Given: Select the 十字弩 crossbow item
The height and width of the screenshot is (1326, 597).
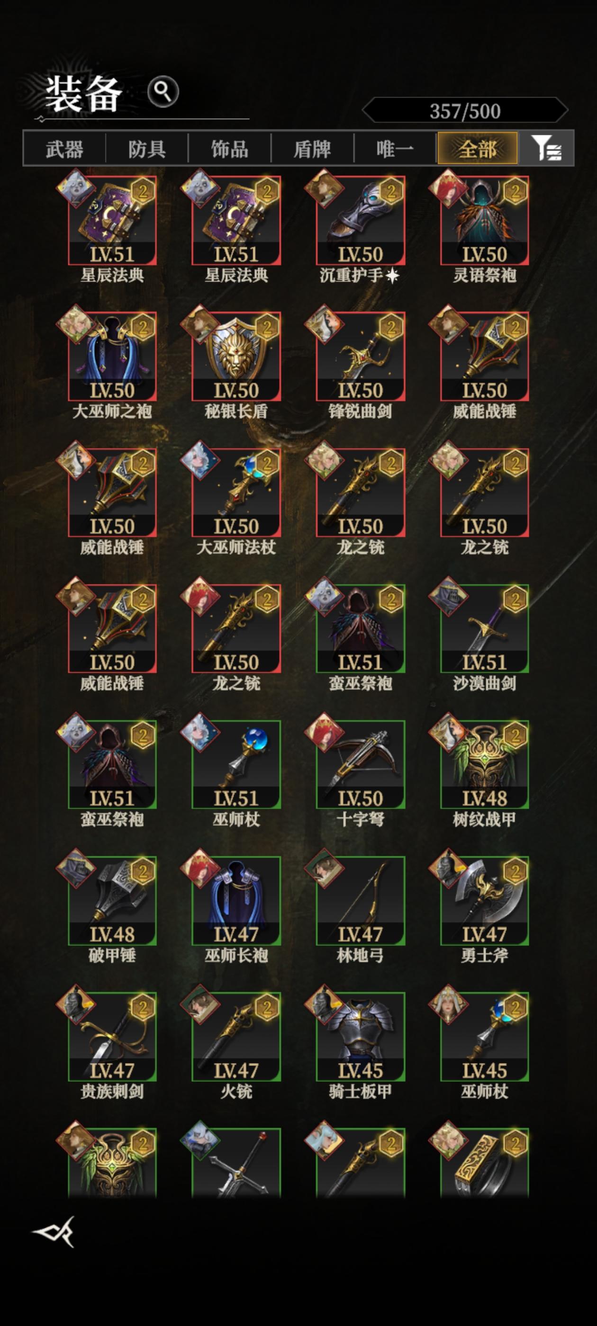Looking at the screenshot, I should coord(360,764).
